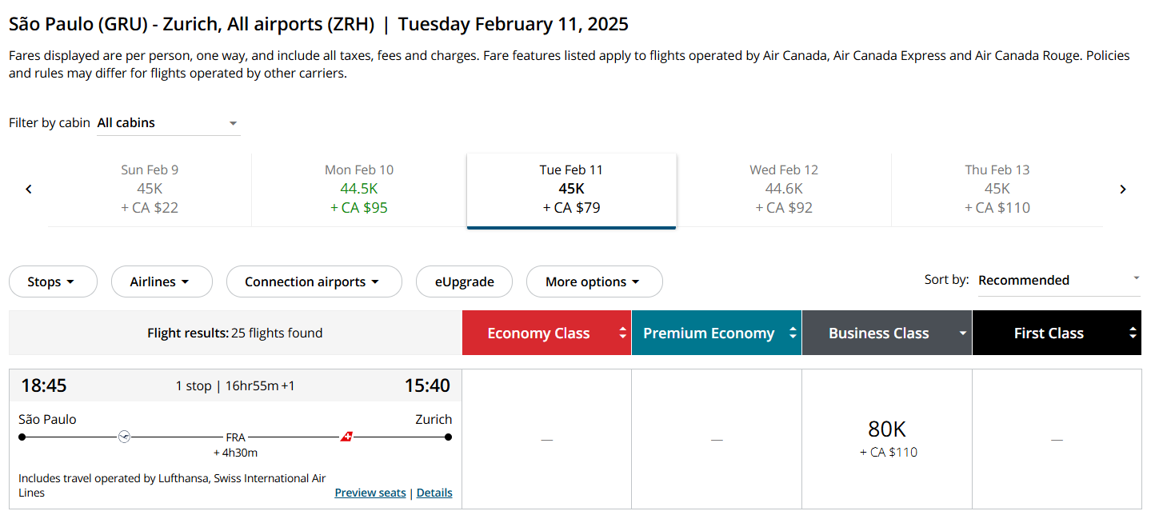Advance to later dates with right arrow
Image resolution: width=1151 pixels, height=515 pixels.
[1123, 190]
